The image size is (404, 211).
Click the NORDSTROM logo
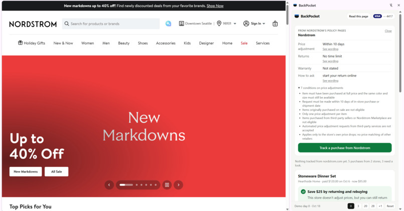pos(33,24)
